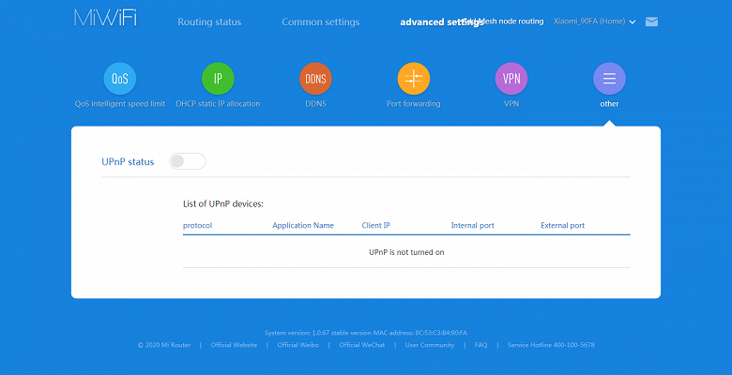Open the purple VPN icon
Viewport: 732px width, 375px height.
[x=511, y=79]
